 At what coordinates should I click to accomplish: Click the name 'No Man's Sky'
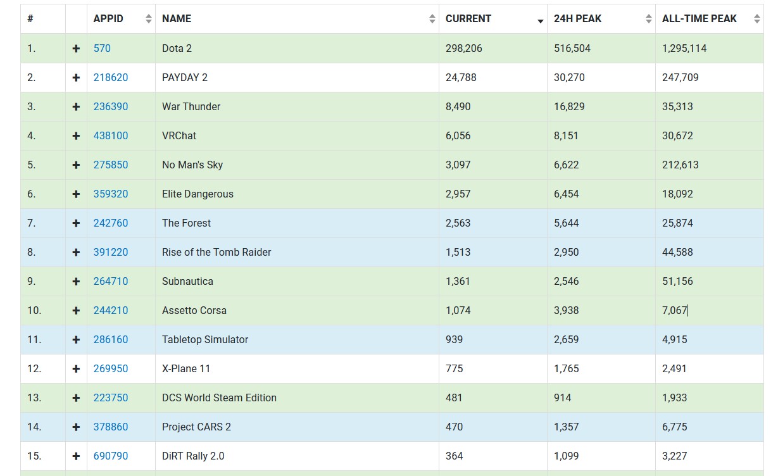(192, 165)
